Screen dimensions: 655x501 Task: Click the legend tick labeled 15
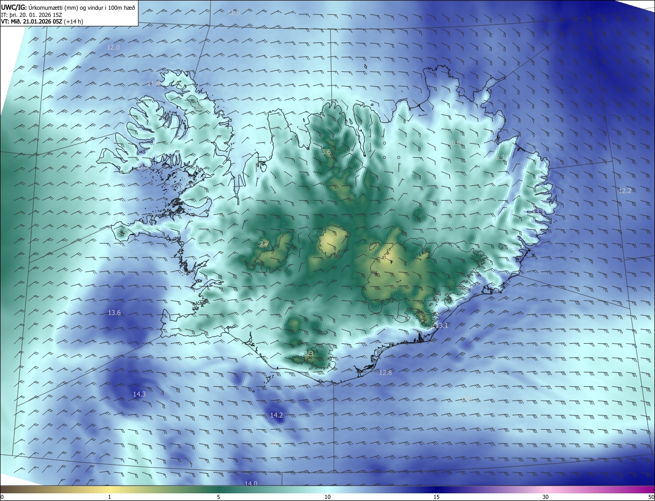pyautogui.click(x=436, y=497)
